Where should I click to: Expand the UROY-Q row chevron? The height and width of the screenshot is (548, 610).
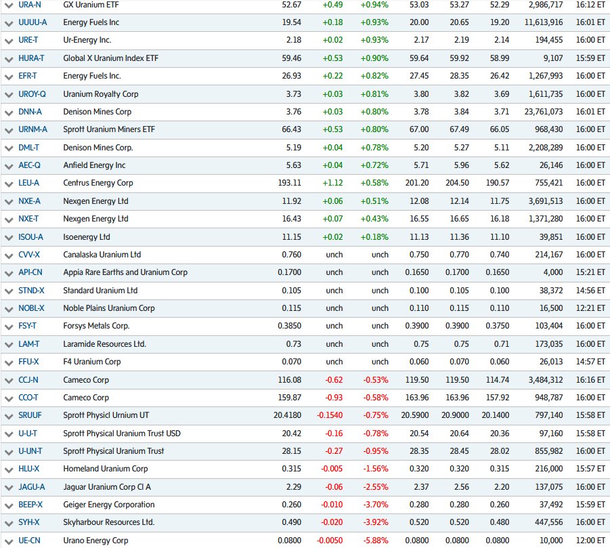9,95
